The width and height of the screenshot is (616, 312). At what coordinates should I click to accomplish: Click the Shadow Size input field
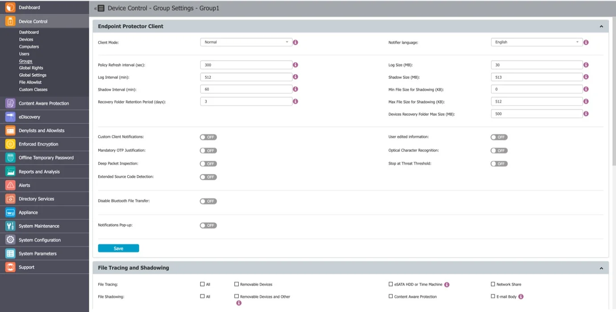537,77
